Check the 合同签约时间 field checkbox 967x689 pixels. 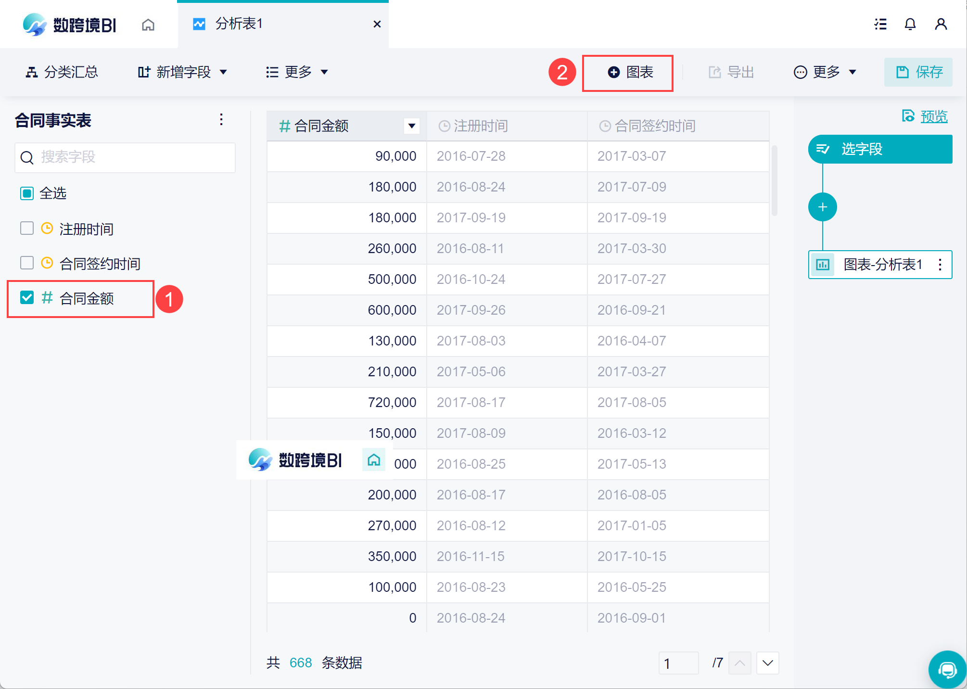[x=27, y=263]
